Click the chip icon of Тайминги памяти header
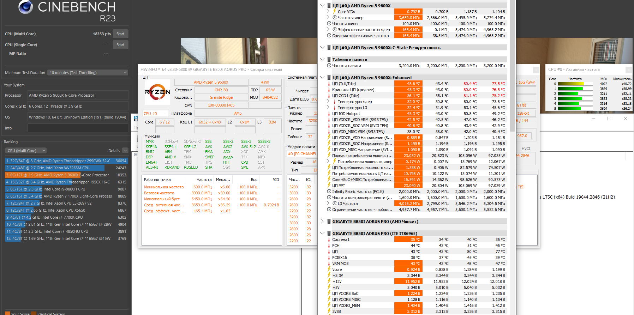 (x=329, y=59)
